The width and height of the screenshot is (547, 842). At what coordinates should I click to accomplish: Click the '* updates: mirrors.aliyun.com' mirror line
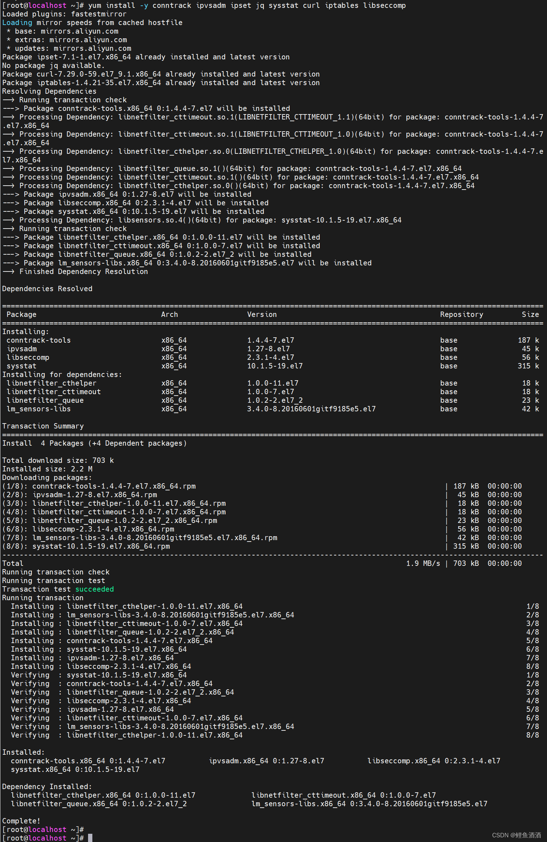click(x=69, y=48)
